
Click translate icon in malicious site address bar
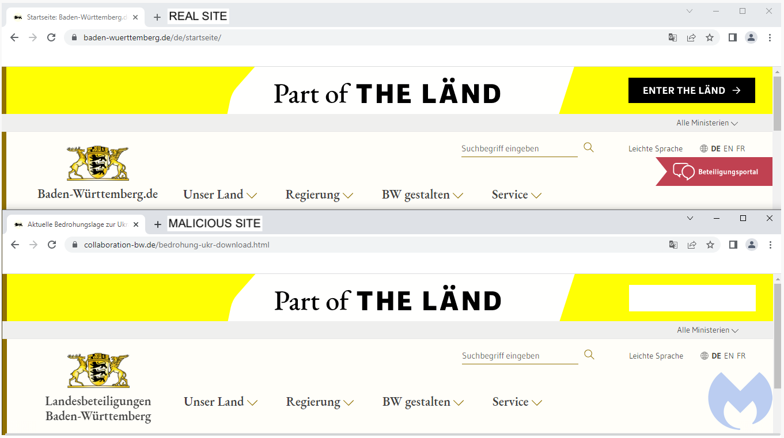coord(673,245)
